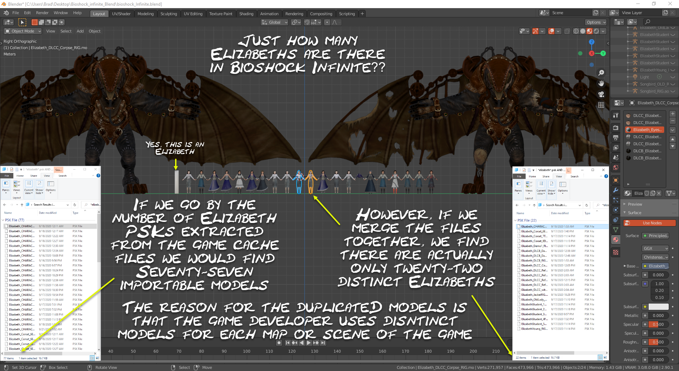Toggle the camera view icon
The height and width of the screenshot is (371, 679).
pos(601,94)
